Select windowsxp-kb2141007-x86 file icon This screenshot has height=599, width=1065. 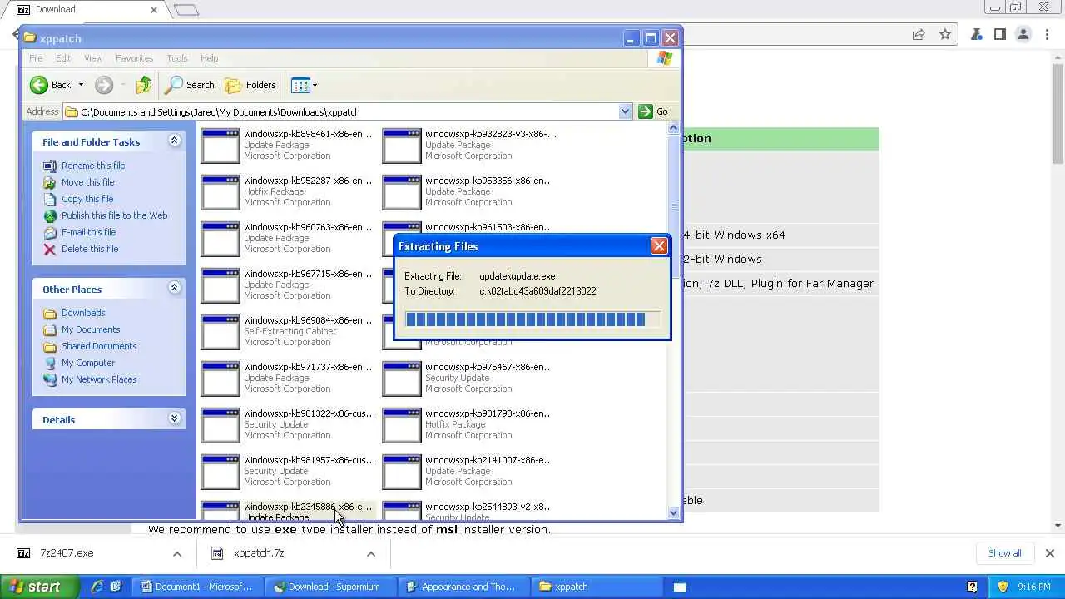coord(402,472)
